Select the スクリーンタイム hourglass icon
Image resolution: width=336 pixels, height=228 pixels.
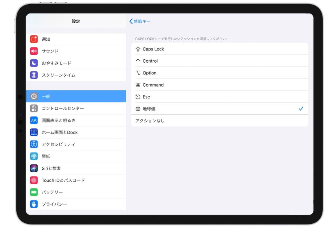point(34,74)
